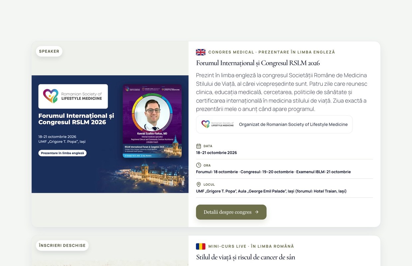Click the location pin icon beside LOCUL

point(199,185)
